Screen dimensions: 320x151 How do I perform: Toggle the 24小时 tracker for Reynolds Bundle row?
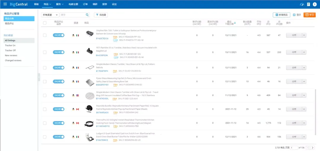[x=59, y=109]
